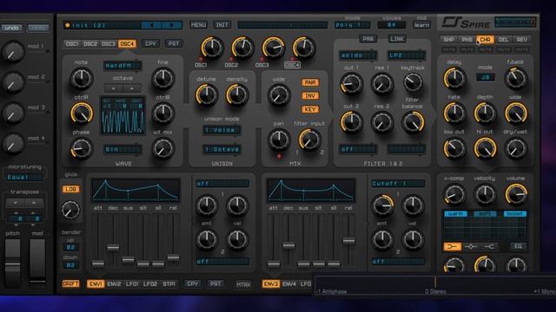Click the mod 1 knob
This screenshot has height=312, width=556.
pyautogui.click(x=13, y=52)
